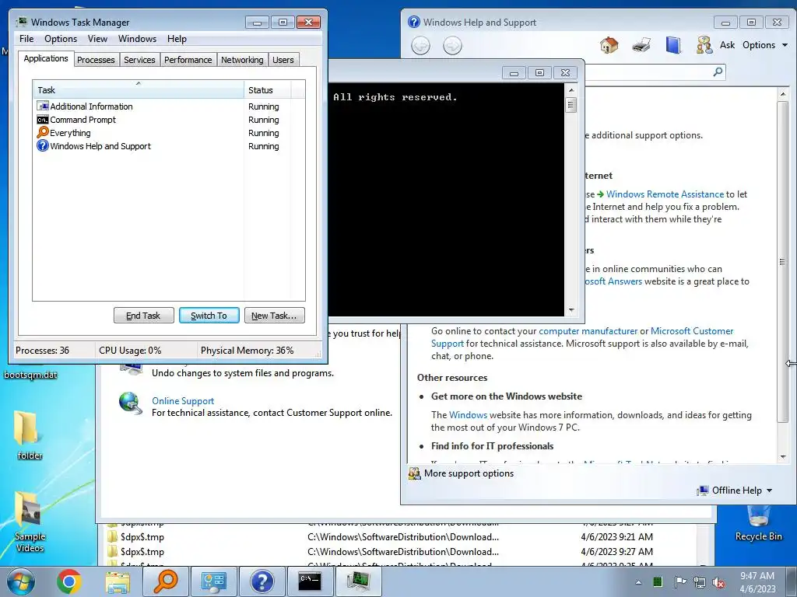Follow the Windows website link
The image size is (797, 597).
coord(468,415)
